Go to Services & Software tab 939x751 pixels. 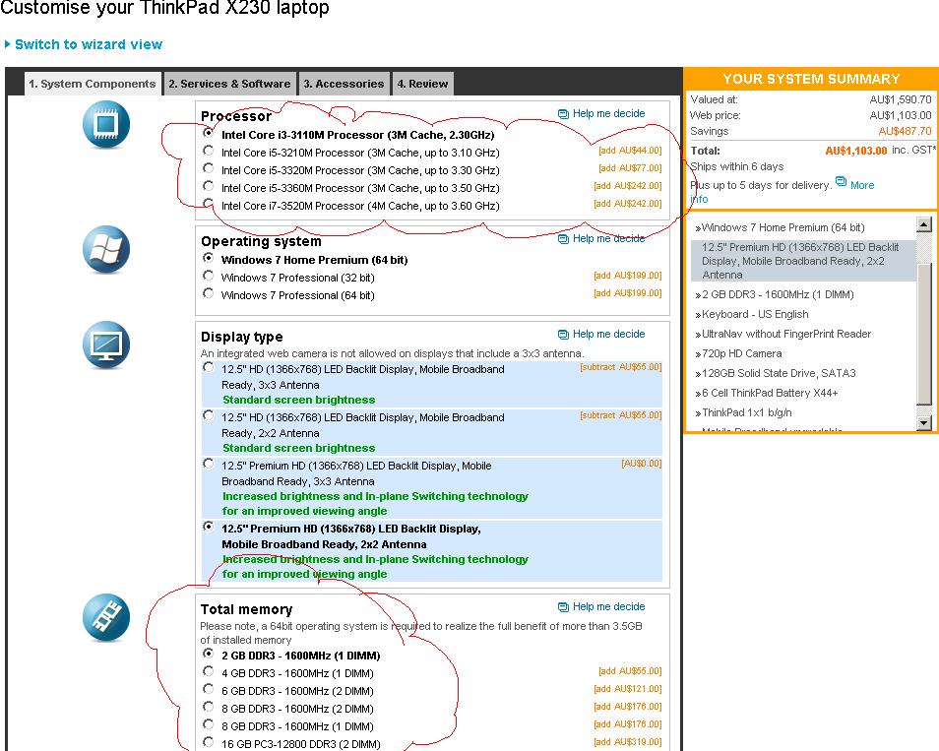(229, 84)
